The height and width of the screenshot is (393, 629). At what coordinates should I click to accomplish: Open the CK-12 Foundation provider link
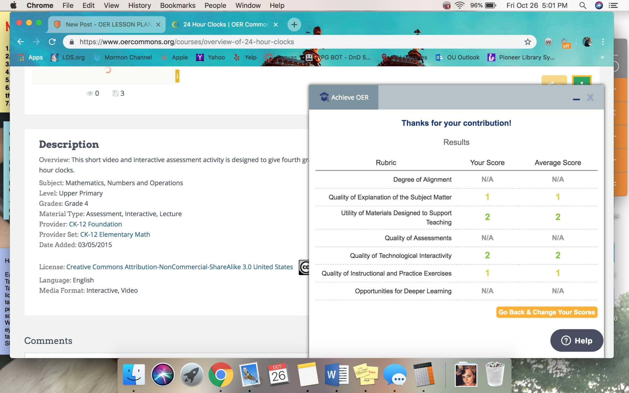(95, 224)
